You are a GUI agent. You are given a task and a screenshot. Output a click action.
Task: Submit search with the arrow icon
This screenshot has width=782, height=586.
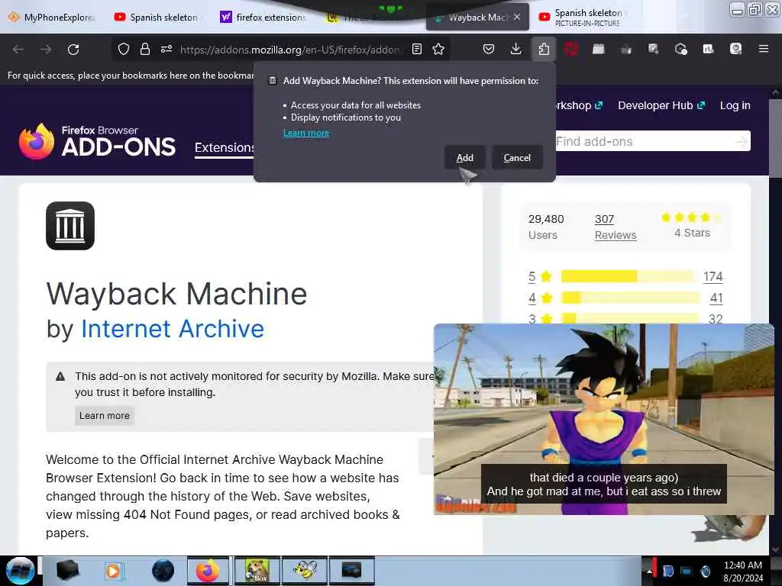(x=742, y=141)
